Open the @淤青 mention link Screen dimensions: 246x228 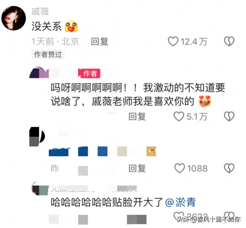[x=180, y=202]
